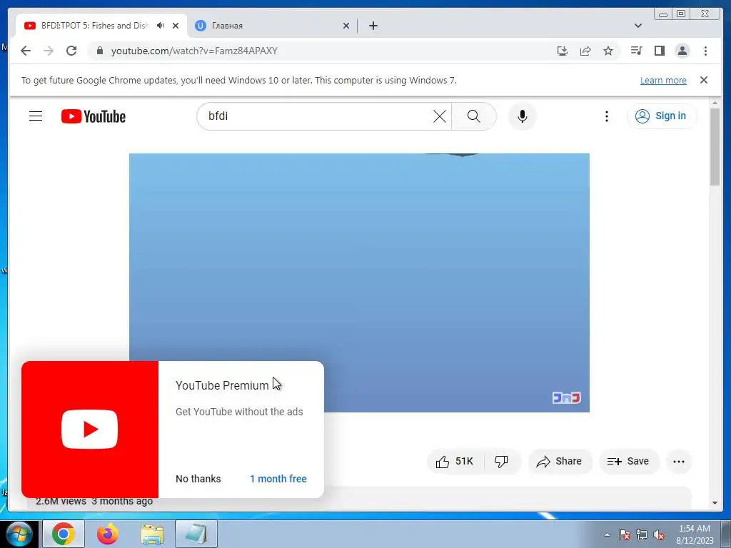The width and height of the screenshot is (731, 548).
Task: Click Chrome in the taskbar
Action: (x=64, y=534)
